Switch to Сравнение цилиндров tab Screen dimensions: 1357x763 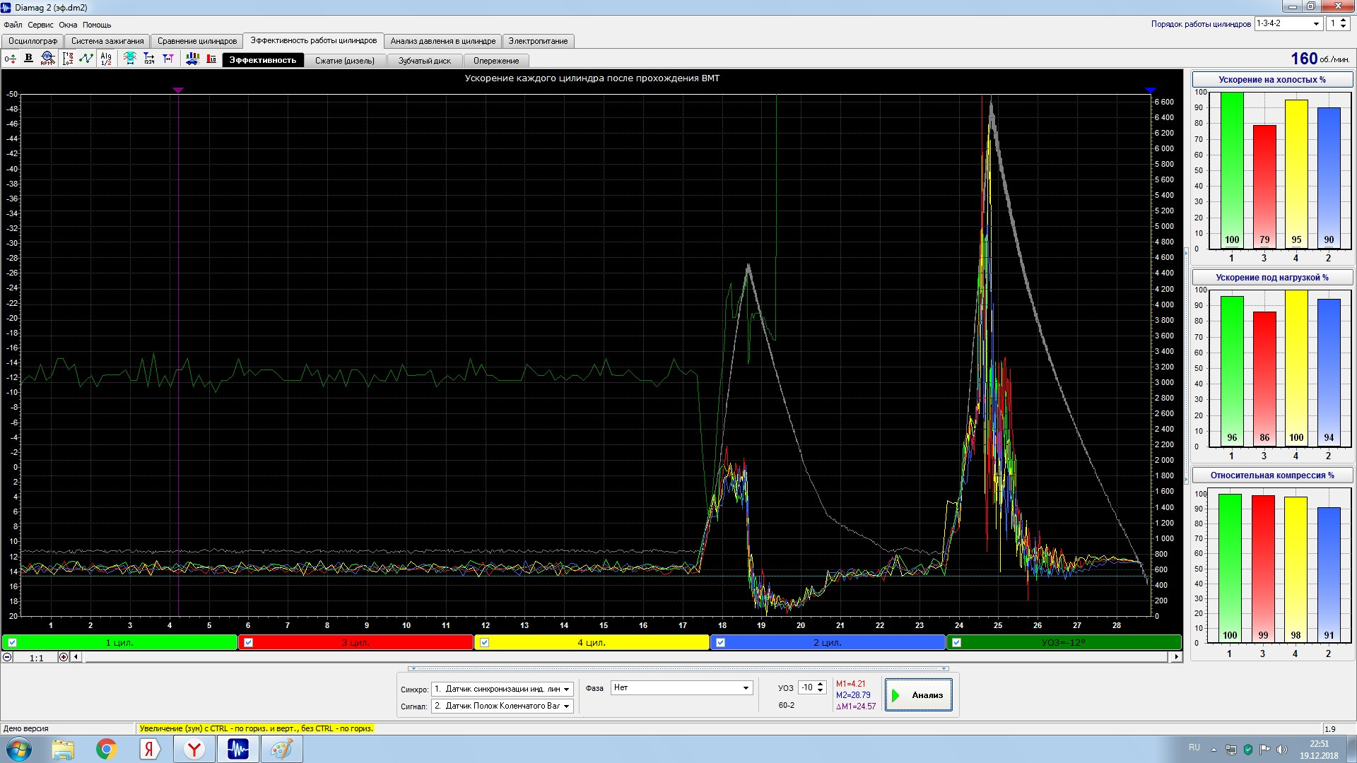pos(197,41)
